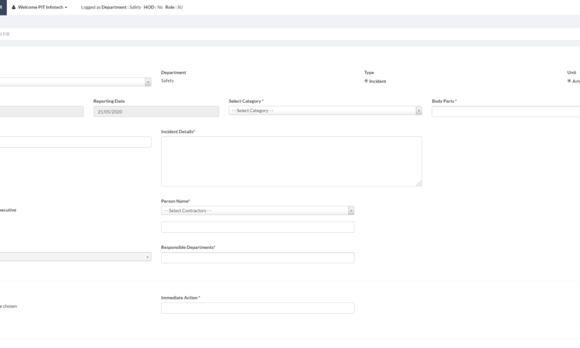Click the arrow on the Select Category dropdown

[x=418, y=111]
